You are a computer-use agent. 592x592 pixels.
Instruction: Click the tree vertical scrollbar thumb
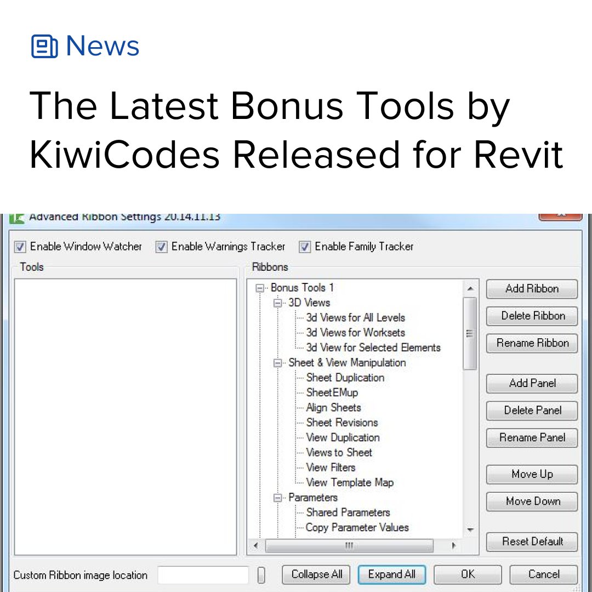pyautogui.click(x=470, y=334)
